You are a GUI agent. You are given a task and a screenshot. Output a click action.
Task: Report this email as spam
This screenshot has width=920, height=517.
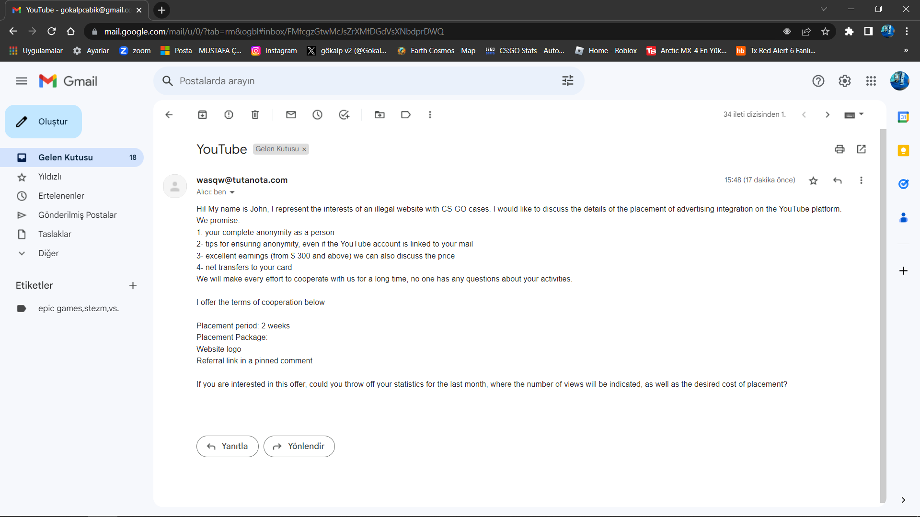coord(229,114)
